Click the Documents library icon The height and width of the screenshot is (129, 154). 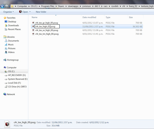point(6,41)
